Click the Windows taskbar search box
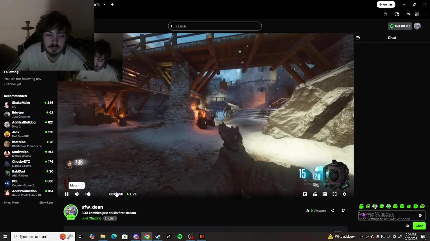Viewport: 430px width, 241px height. pyautogui.click(x=43, y=237)
